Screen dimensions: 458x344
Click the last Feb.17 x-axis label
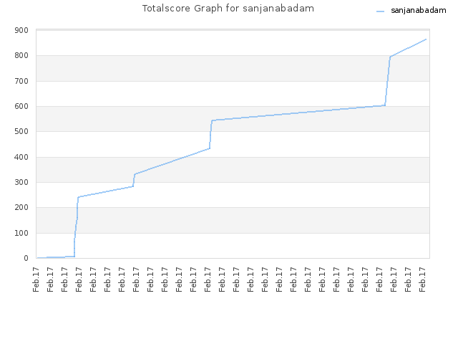click(x=422, y=279)
